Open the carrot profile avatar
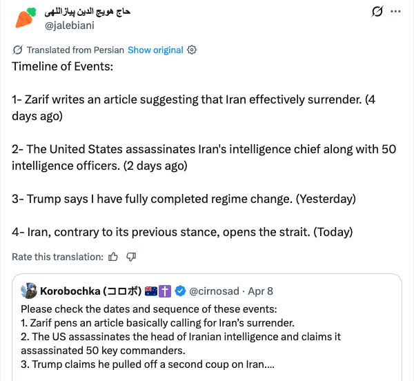This screenshot has width=414, height=381. pos(23,18)
